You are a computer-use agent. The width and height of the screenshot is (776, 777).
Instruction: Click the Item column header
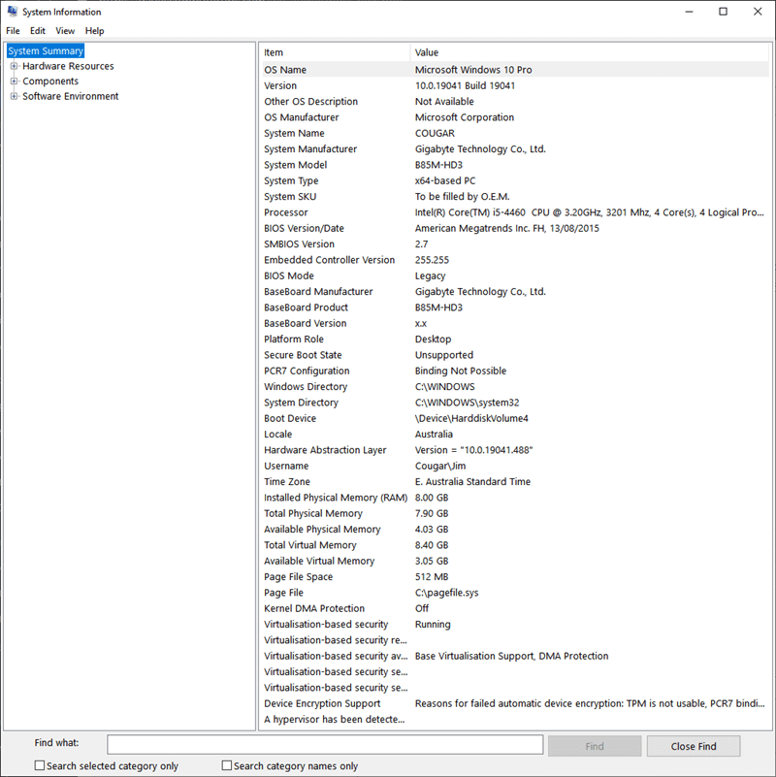point(335,52)
